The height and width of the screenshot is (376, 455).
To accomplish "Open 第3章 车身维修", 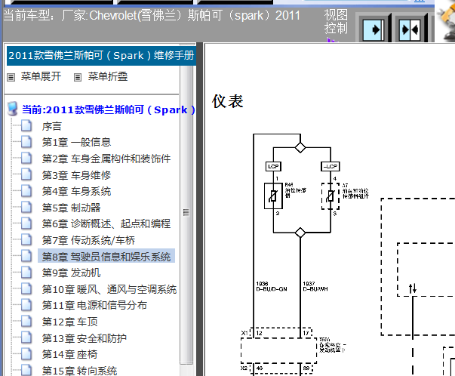I will click(76, 175).
